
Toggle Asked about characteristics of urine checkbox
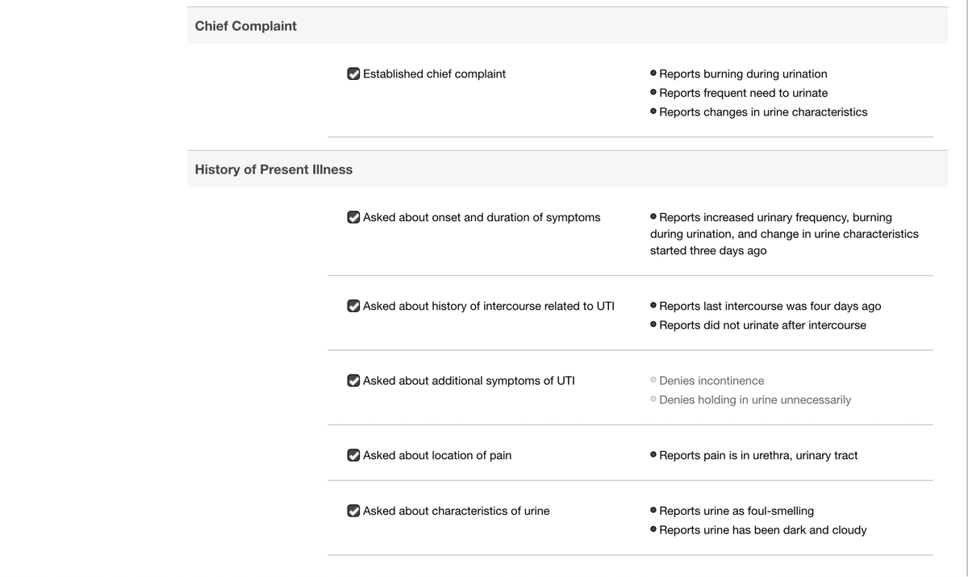click(353, 511)
